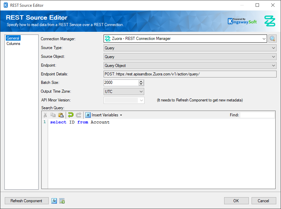Switch to the Columns page
Screen dimensions: 281x209
click(x=14, y=44)
